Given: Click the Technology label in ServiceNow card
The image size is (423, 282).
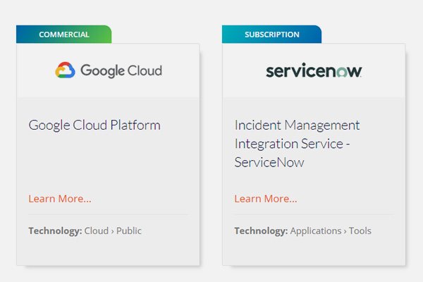Looking at the screenshot, I should 261,231.
